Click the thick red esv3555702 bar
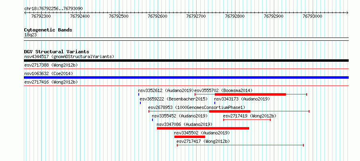The image size is (360, 161). [x=250, y=94]
